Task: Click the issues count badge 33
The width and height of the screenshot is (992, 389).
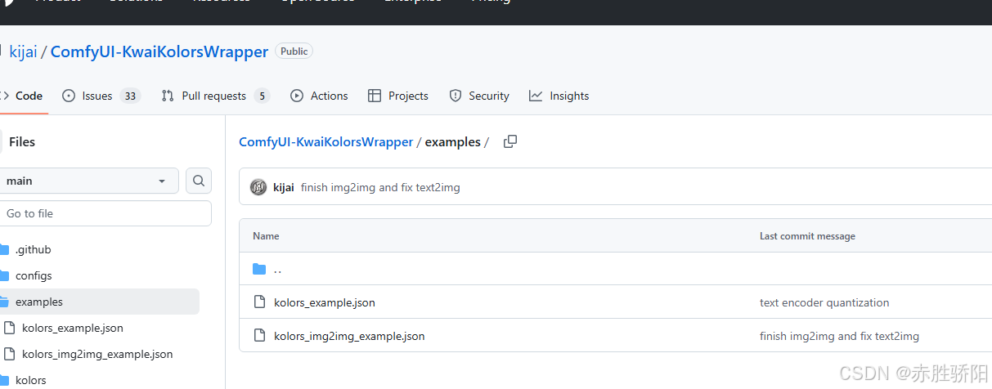Action: click(130, 96)
